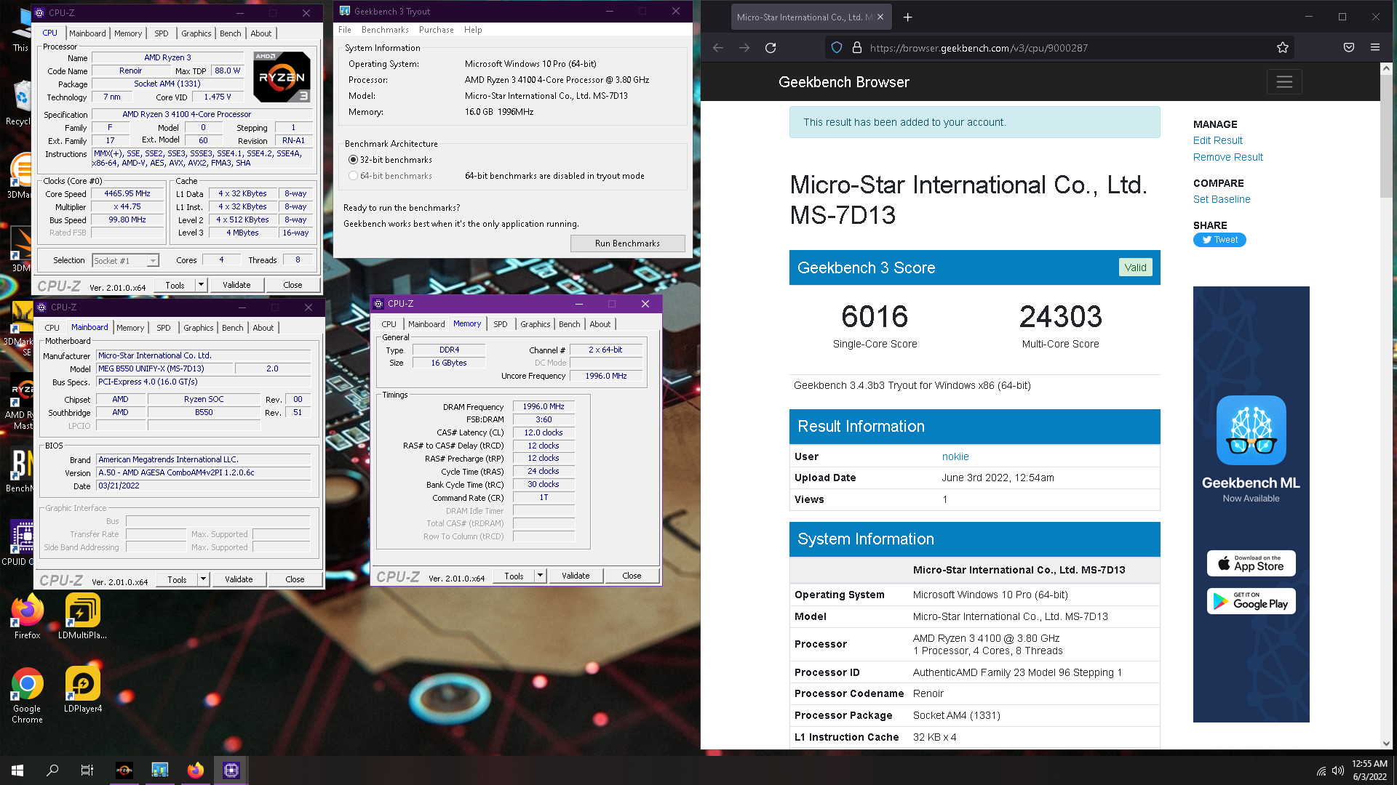The height and width of the screenshot is (785, 1397).
Task: Switch to Firefox on the taskbar
Action: [x=196, y=770]
